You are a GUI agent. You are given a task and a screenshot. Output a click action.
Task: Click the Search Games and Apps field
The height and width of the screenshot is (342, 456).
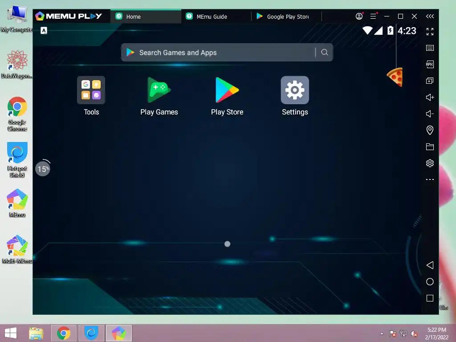pos(227,53)
